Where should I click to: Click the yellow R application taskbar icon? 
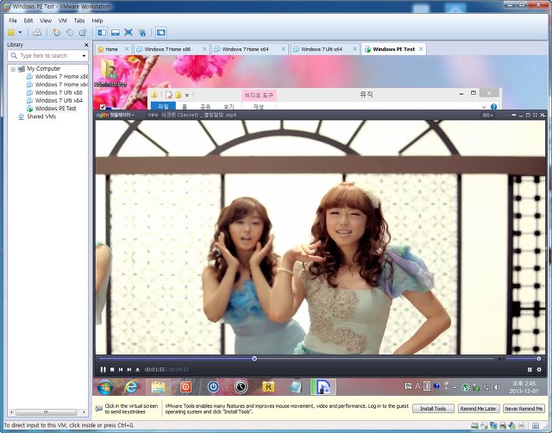tap(268, 387)
